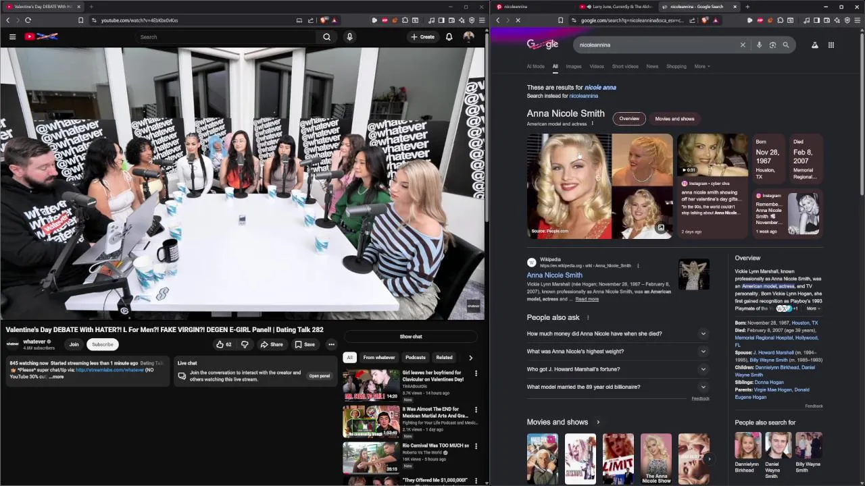865x486 pixels.
Task: Advance the Movies and shows carousel arrow
Action: point(709,459)
